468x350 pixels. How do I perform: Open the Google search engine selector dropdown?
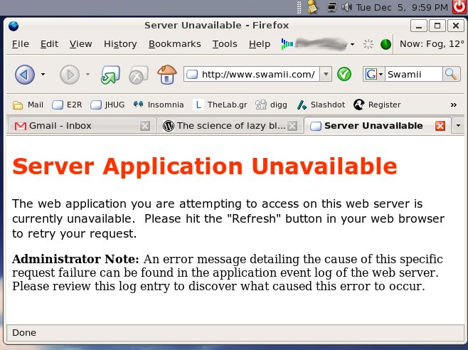click(x=374, y=74)
